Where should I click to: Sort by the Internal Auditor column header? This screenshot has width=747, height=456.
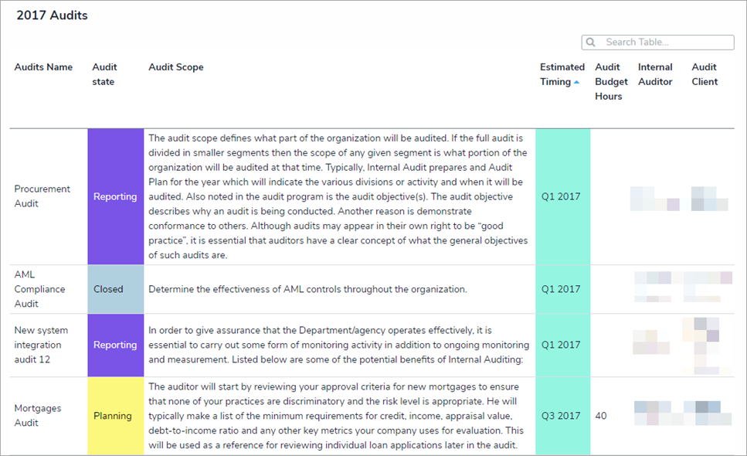pyautogui.click(x=655, y=74)
